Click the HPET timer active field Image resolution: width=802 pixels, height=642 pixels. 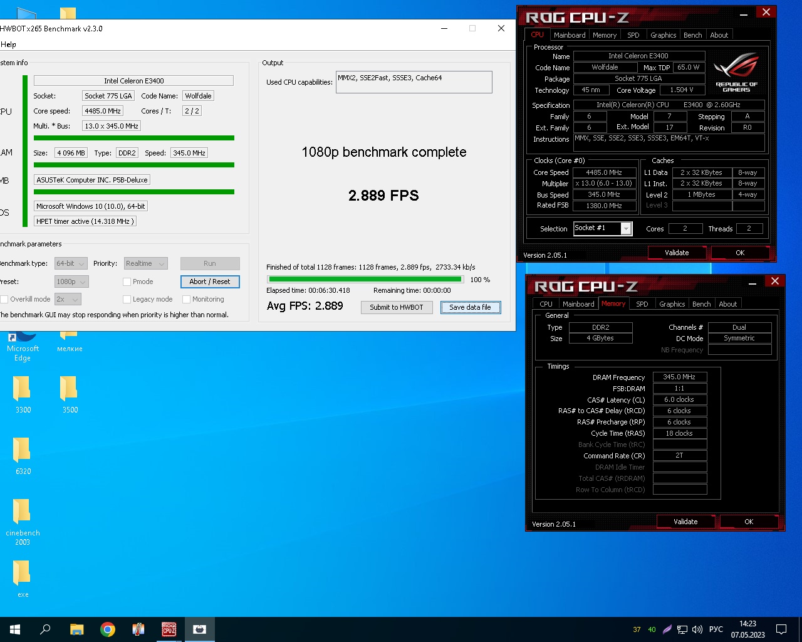click(85, 221)
